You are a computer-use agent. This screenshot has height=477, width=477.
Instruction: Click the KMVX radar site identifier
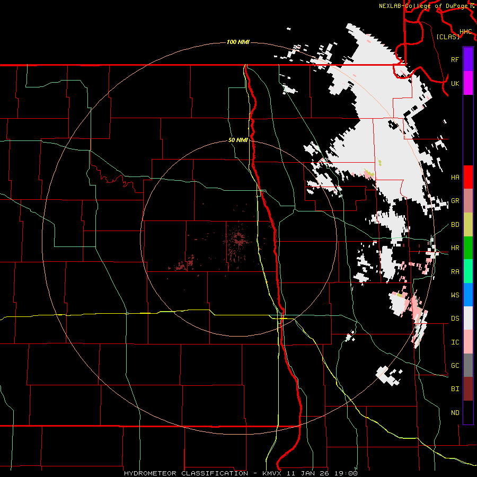(x=272, y=473)
